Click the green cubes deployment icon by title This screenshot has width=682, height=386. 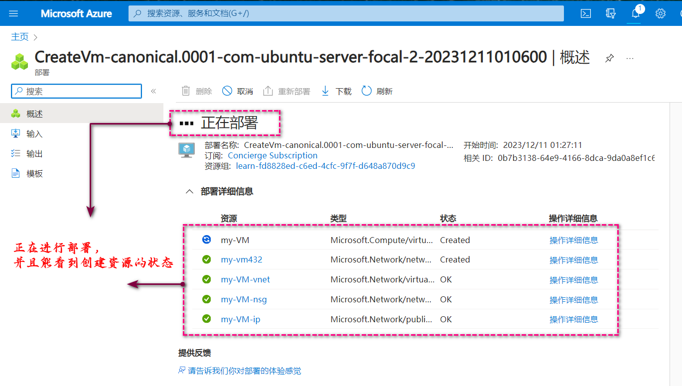click(20, 62)
